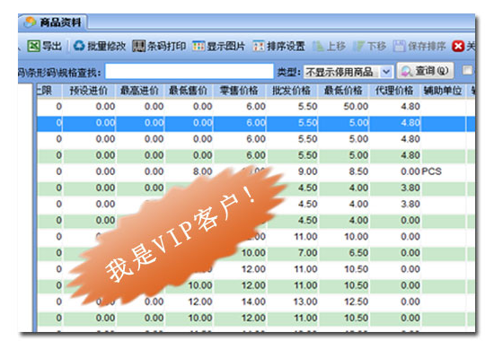The image size is (485, 341).
Task: Click the 12.50 lowest price cell
Action: 357,302
